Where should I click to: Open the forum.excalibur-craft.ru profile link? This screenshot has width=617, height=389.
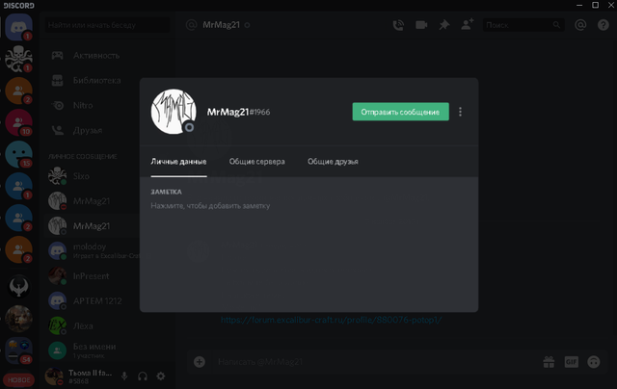click(x=331, y=320)
